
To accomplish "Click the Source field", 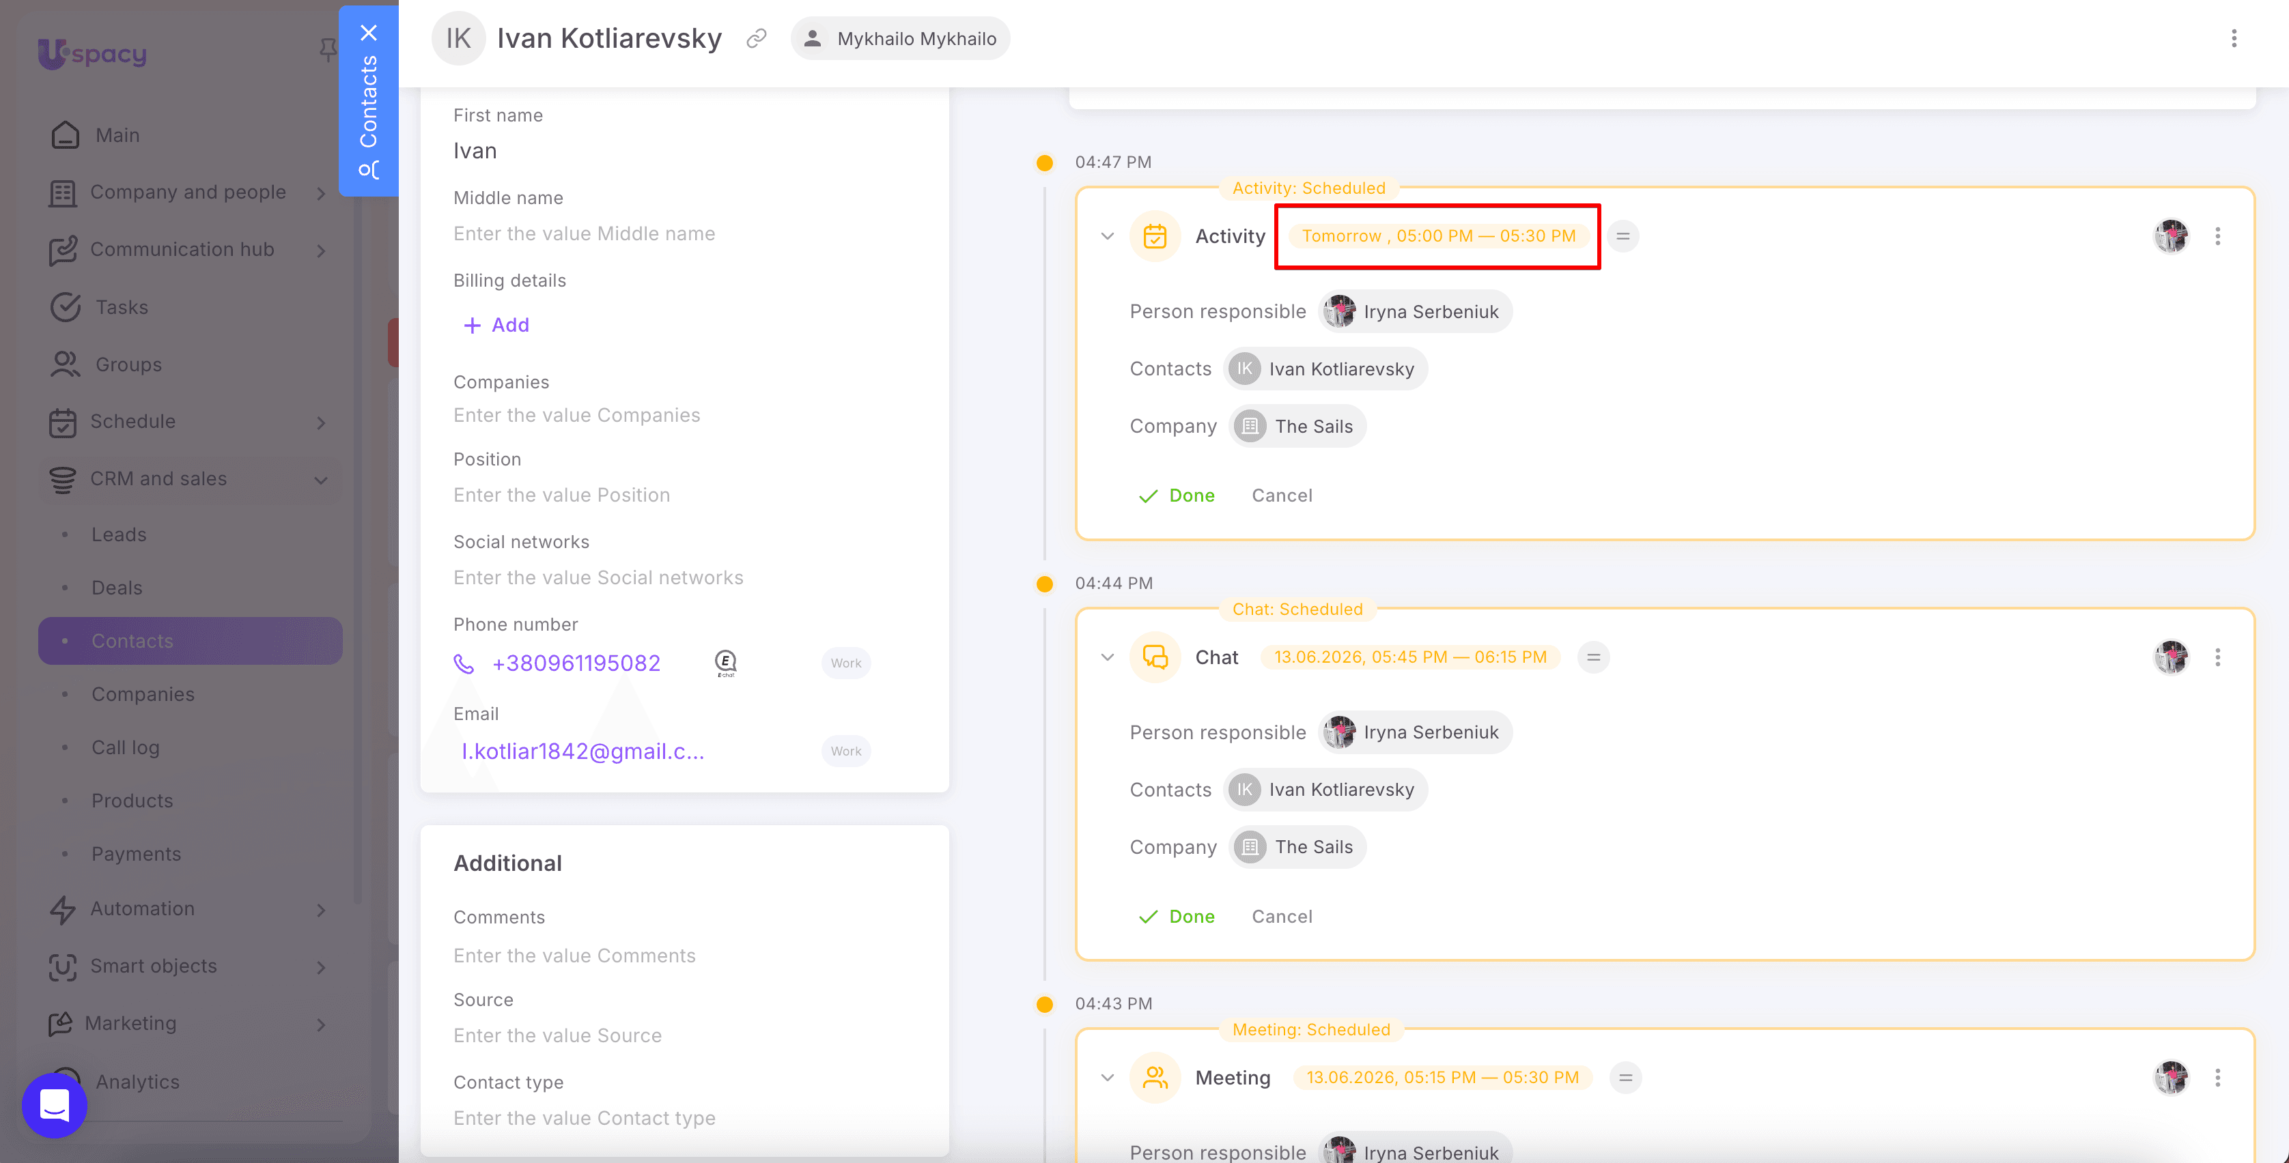I will (x=557, y=1036).
